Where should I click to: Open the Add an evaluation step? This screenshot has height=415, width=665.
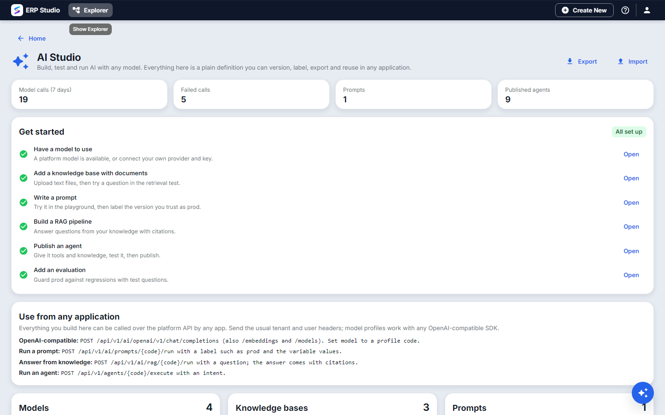click(631, 275)
